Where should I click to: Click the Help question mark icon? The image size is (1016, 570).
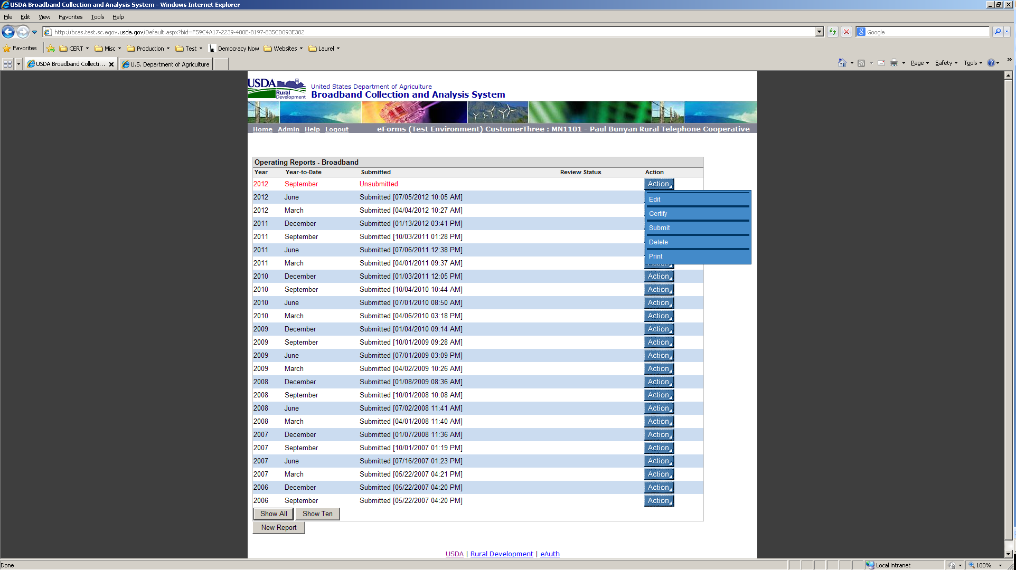991,63
